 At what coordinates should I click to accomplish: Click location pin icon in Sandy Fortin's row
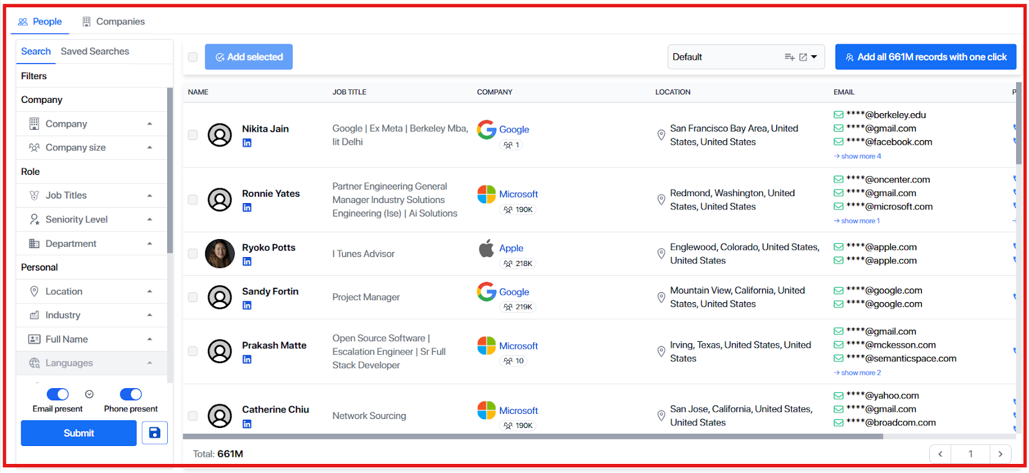coord(661,298)
